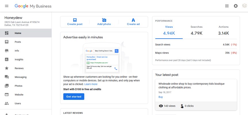
Task: Click the Photos gallery icon
Action: [x=7, y=86]
